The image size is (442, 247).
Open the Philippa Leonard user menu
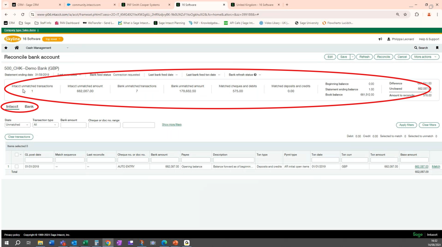[x=401, y=39]
